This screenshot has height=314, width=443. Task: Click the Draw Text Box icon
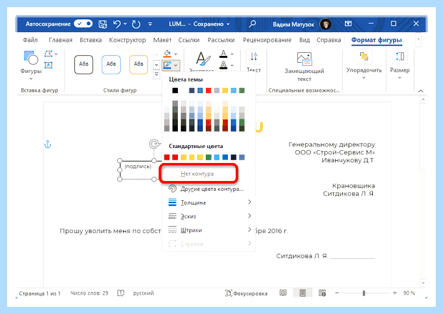(49, 65)
